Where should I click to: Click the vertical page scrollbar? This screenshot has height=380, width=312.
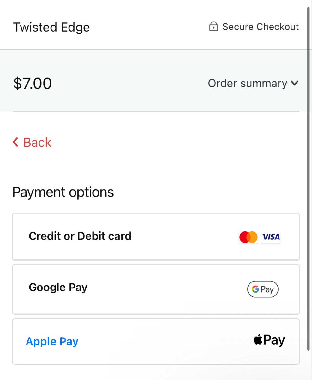(309, 177)
